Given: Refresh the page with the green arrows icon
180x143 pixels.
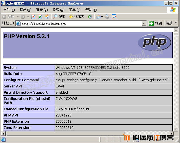Looking at the screenshot, I should click(40, 17).
